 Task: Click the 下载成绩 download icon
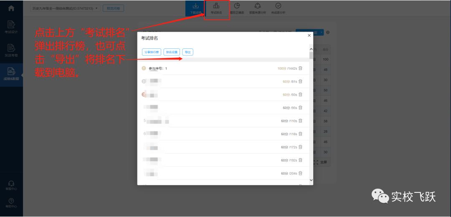pos(195,6)
